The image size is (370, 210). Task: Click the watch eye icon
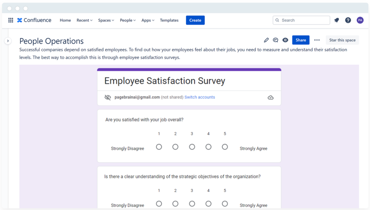285,40
